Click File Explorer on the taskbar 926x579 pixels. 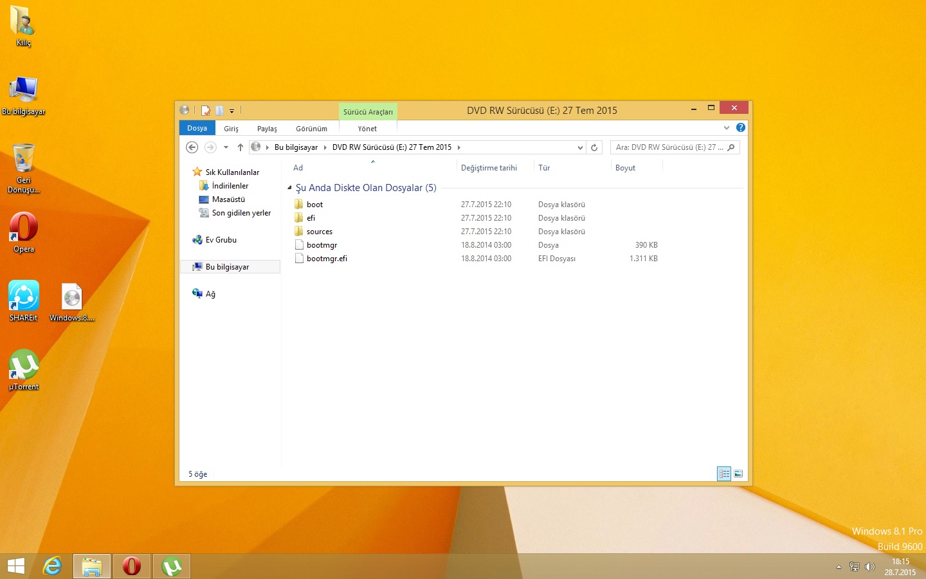pos(92,566)
